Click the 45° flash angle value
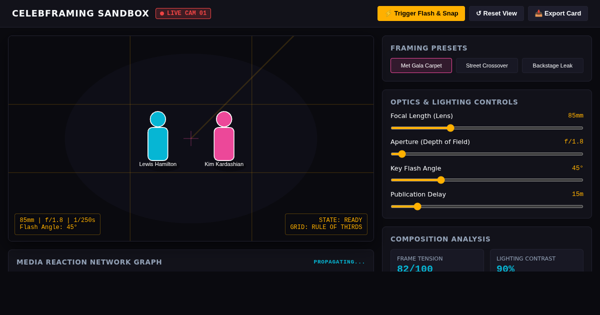Screen dimensions: 600x315 point(577,168)
